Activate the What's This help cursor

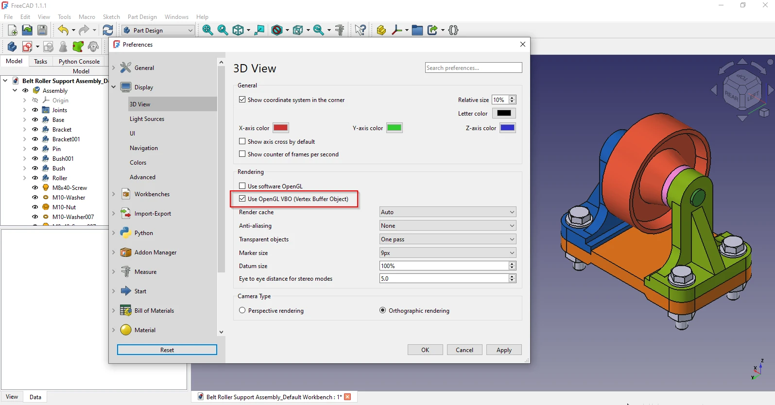[x=360, y=30]
